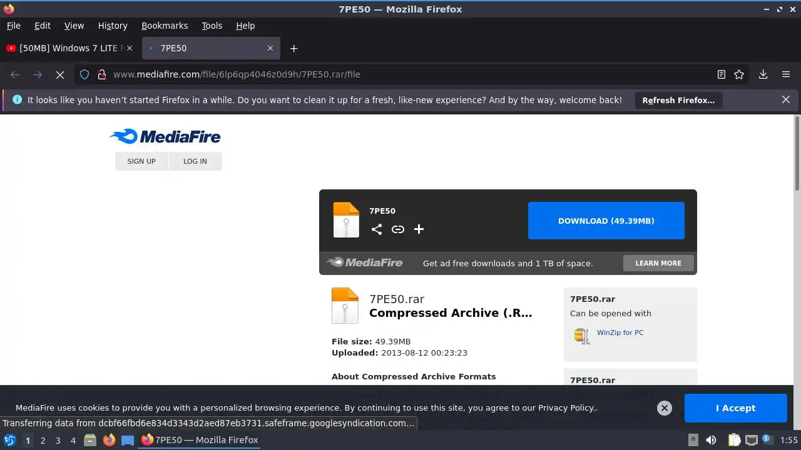The image size is (801, 450).
Task: Open the Bookmarks menu
Action: point(165,26)
